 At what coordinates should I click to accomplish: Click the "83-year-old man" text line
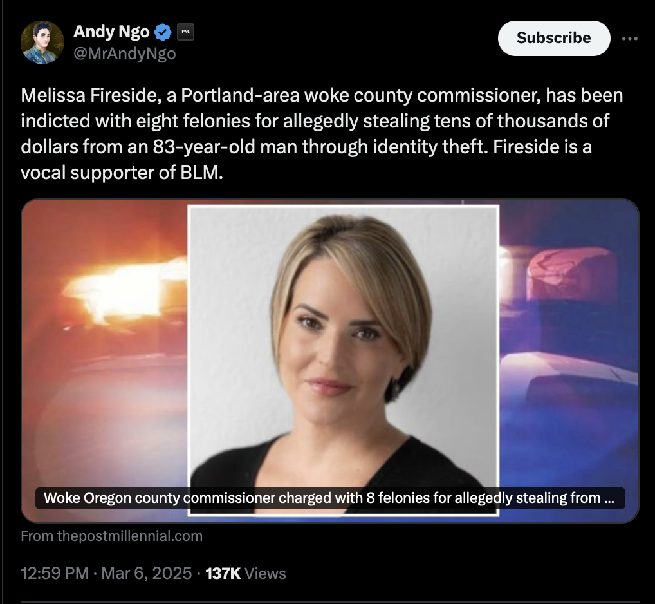click(x=306, y=147)
